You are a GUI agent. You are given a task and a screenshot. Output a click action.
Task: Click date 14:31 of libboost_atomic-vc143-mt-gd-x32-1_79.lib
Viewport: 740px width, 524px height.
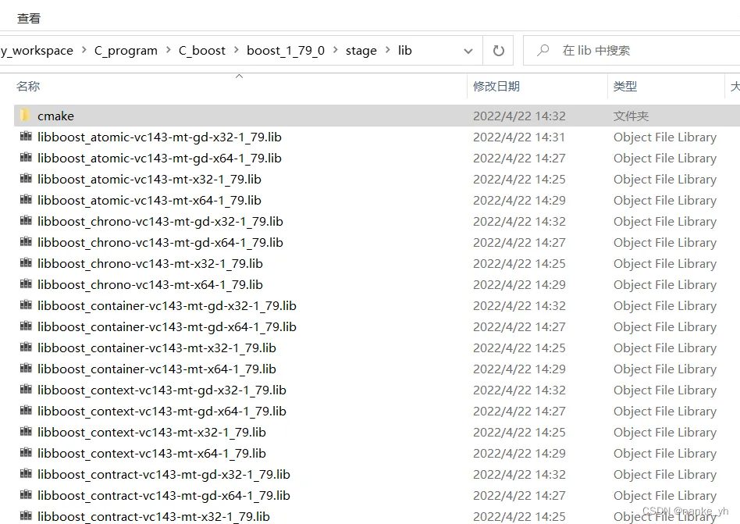pyautogui.click(x=519, y=137)
